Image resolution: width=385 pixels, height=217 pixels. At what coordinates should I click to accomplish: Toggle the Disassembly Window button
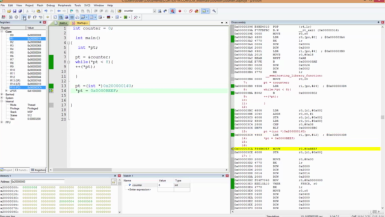pyautogui.click(x=61, y=17)
